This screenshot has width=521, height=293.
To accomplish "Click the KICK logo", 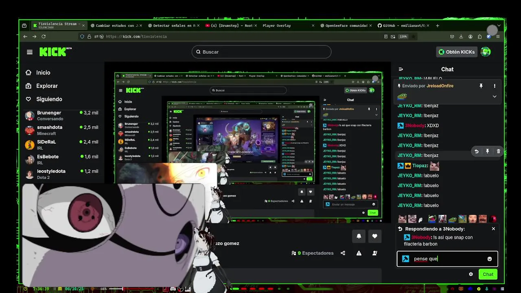I will 55,52.
